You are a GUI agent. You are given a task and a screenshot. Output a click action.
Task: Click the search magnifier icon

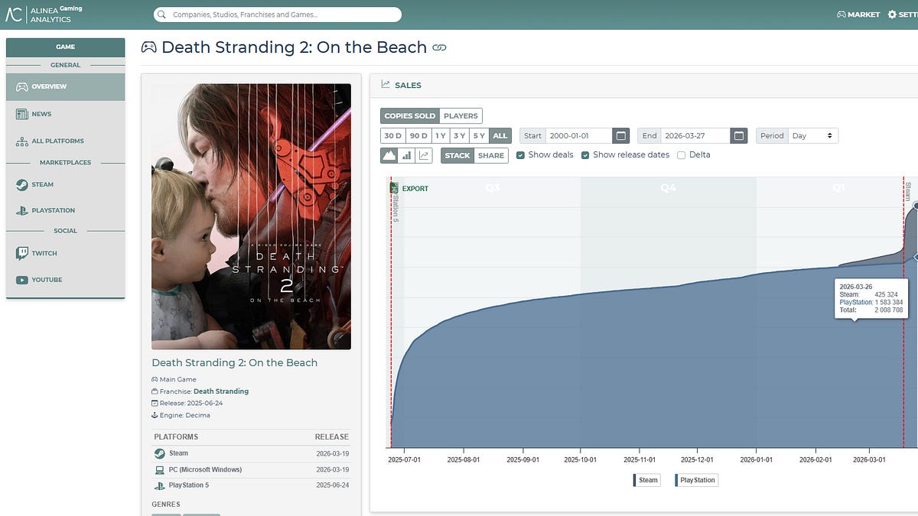163,15
